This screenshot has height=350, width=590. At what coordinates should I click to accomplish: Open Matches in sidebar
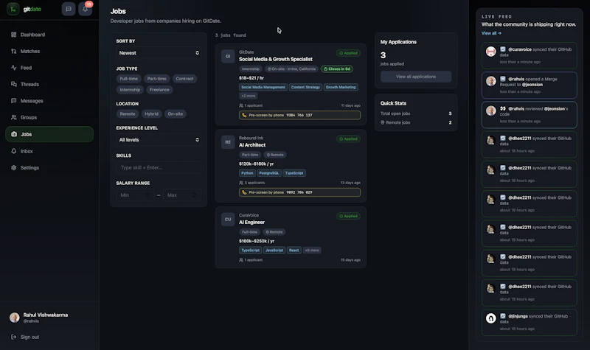coord(49,51)
